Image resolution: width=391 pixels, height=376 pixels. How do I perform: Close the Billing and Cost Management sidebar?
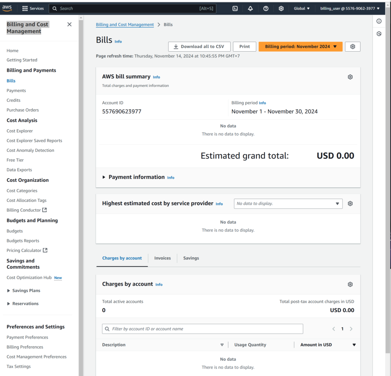pos(69,24)
